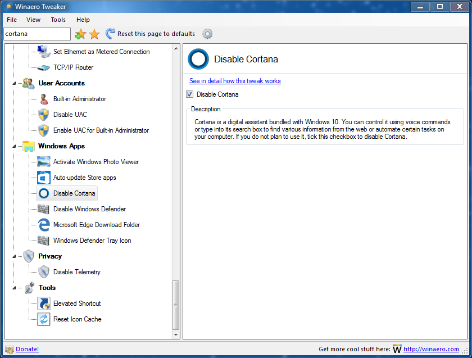This screenshot has width=472, height=358.
Task: Click the Set Ethernet as Metered Connection icon
Action: coord(44,52)
